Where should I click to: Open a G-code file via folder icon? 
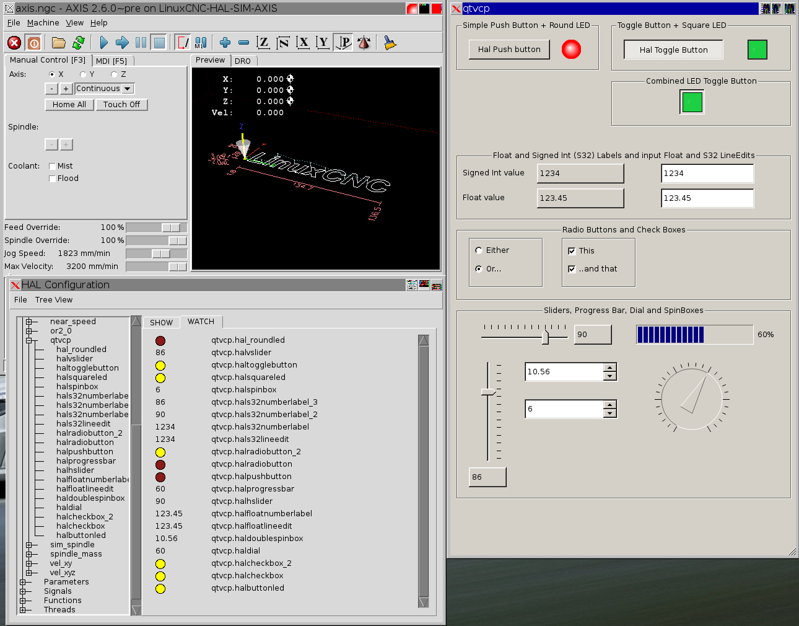[x=59, y=43]
